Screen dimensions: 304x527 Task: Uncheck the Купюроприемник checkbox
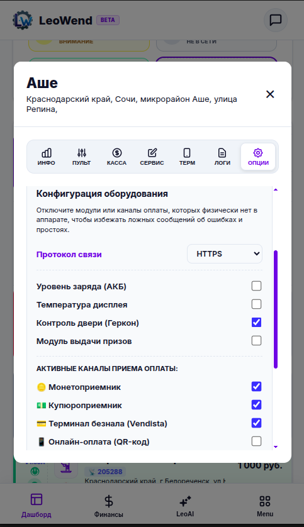coord(256,404)
